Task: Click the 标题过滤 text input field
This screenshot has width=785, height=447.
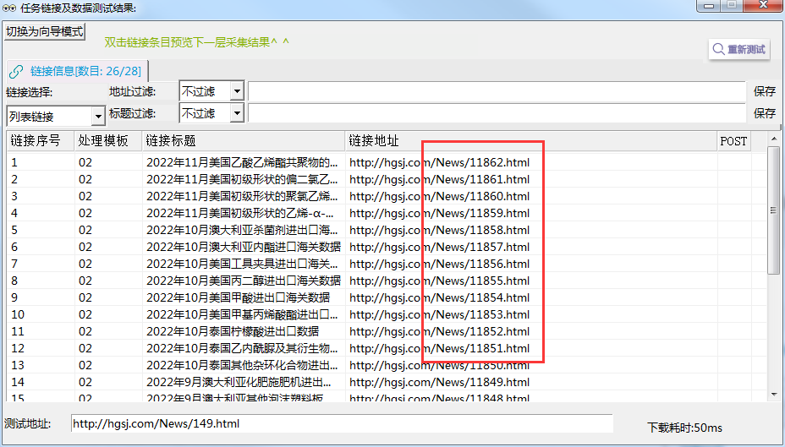Action: (497, 113)
